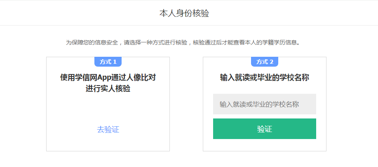Image resolution: width=378 pixels, height=167 pixels.
Task: Focus the school name input field
Action: pyautogui.click(x=264, y=104)
